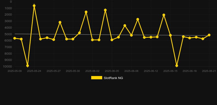This screenshot has height=105, width=217.
Task: Select the first data point at 2025-05-09
Action: coord(15,38)
